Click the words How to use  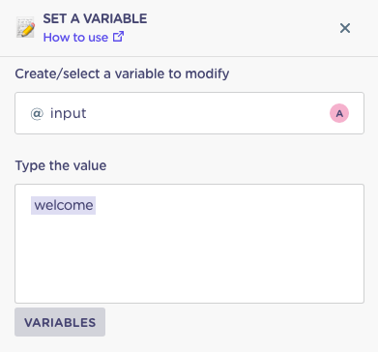point(75,38)
